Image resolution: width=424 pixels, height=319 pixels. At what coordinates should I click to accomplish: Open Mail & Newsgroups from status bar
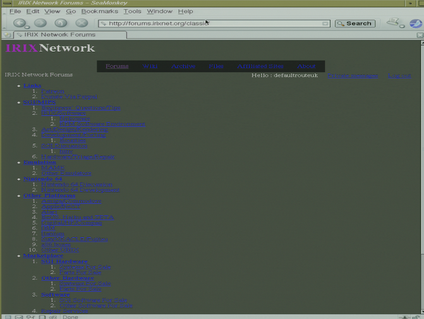coord(19,317)
